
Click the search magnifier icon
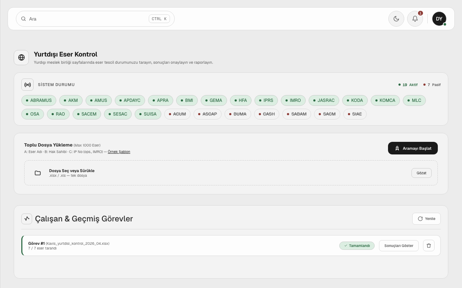coord(23,19)
